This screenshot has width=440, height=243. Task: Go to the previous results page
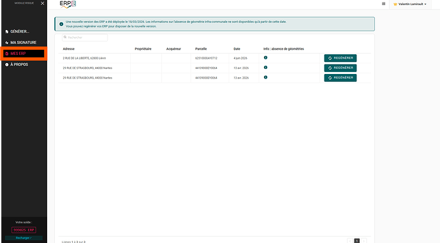pyautogui.click(x=350, y=240)
